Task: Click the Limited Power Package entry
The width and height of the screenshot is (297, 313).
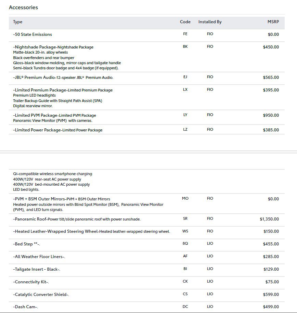Action: click(57, 130)
